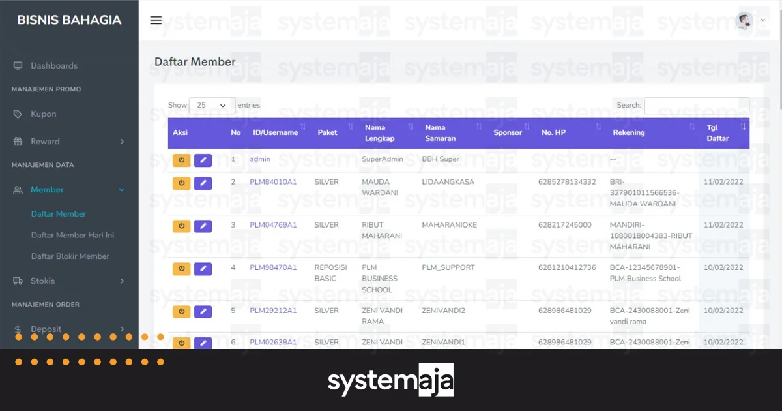Select Daftar Blokir Member
The width and height of the screenshot is (782, 411).
pos(70,256)
